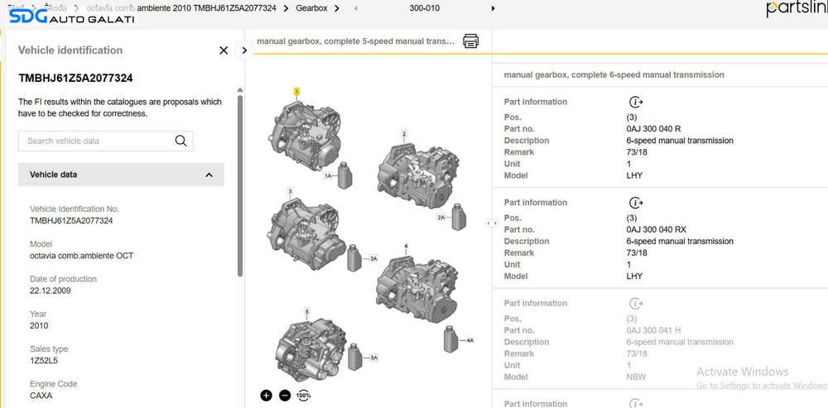Click the year value 2010
Viewport: 828px width, 408px height.
pos(39,326)
